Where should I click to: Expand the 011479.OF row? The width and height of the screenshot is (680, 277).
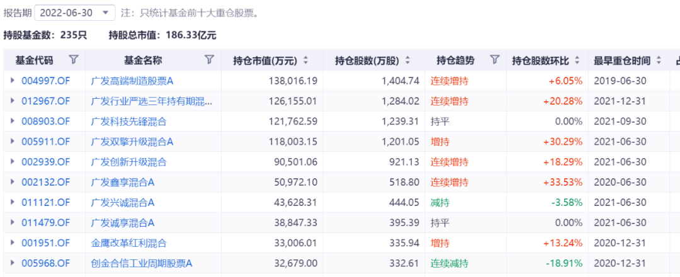click(x=13, y=222)
